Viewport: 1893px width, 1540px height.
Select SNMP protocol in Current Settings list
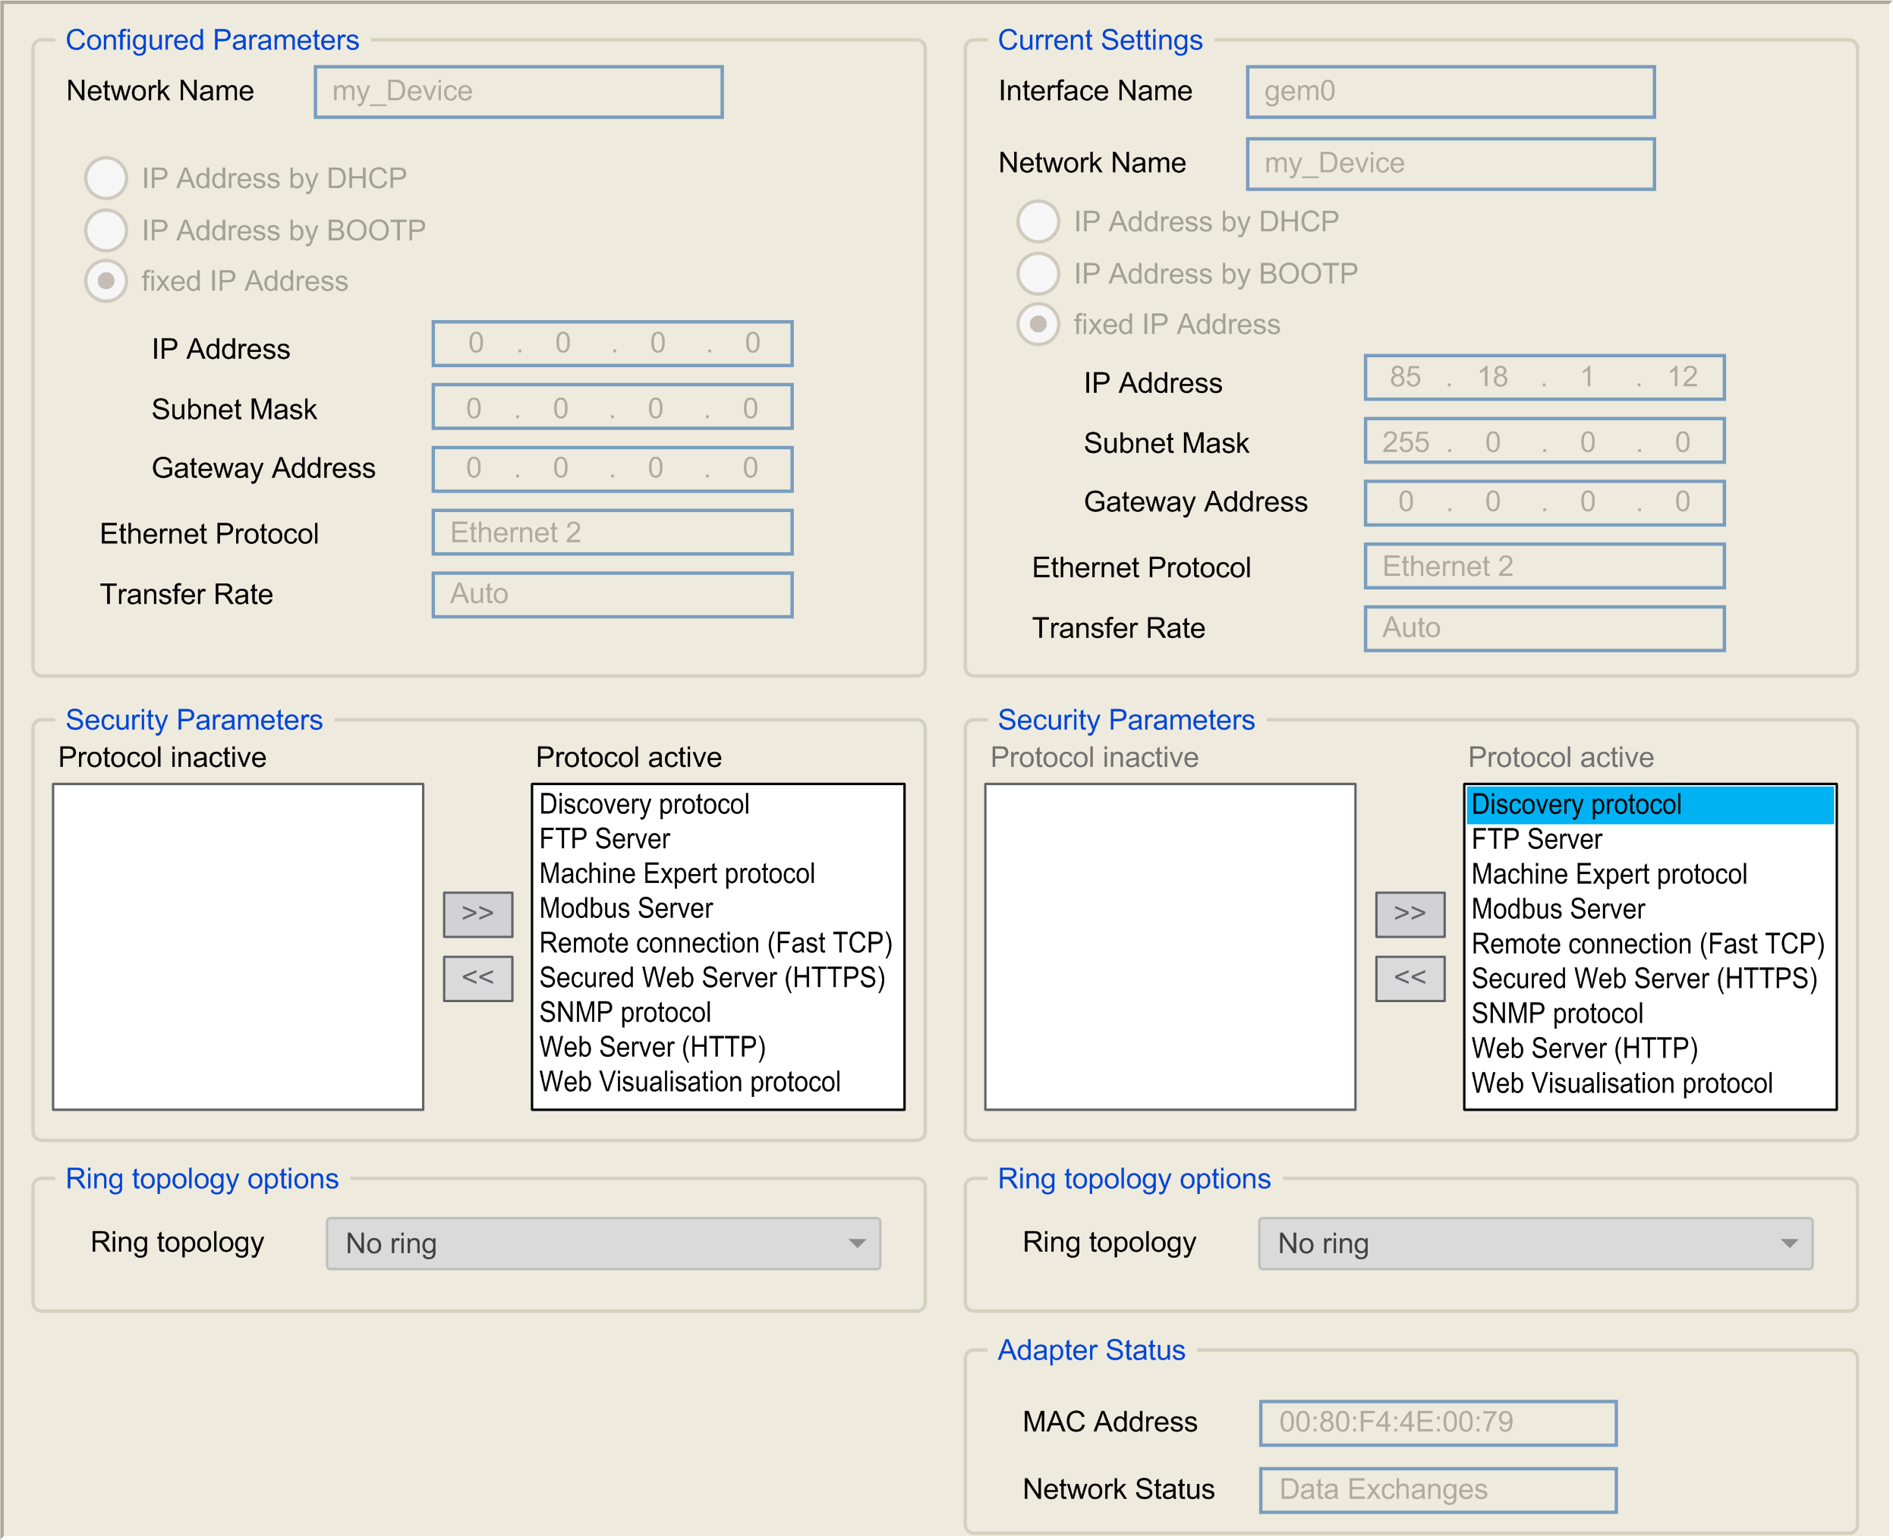(1557, 1013)
